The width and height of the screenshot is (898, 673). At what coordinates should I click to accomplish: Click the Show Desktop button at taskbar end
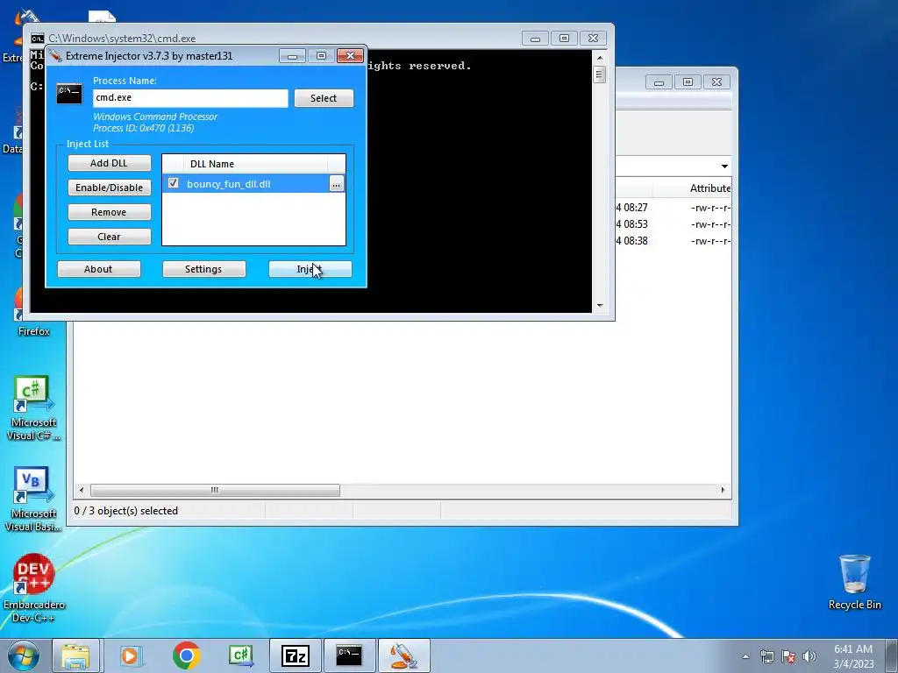point(892,655)
